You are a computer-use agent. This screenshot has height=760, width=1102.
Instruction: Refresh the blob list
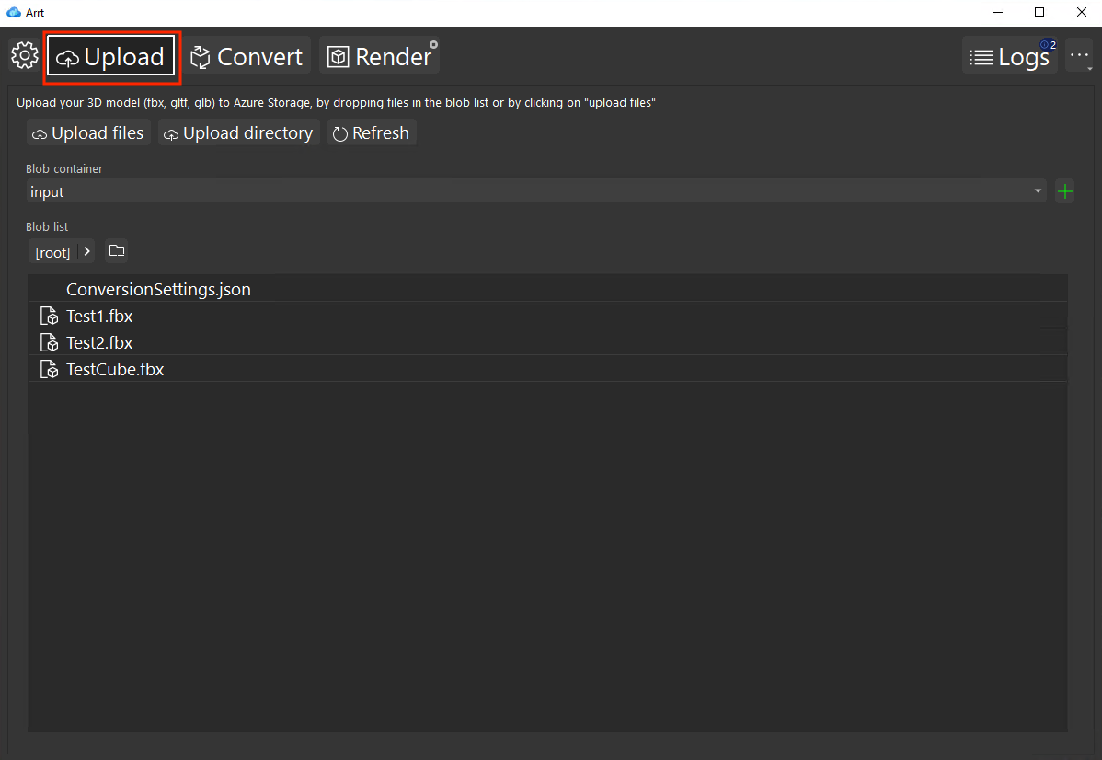(372, 132)
